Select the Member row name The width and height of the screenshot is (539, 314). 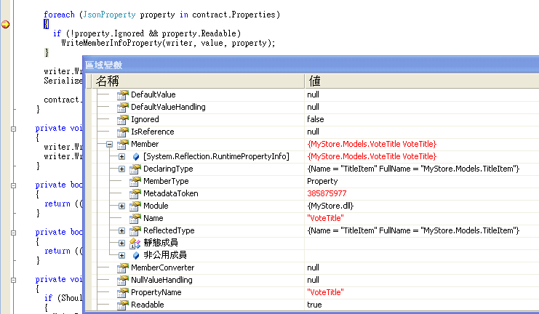(145, 144)
